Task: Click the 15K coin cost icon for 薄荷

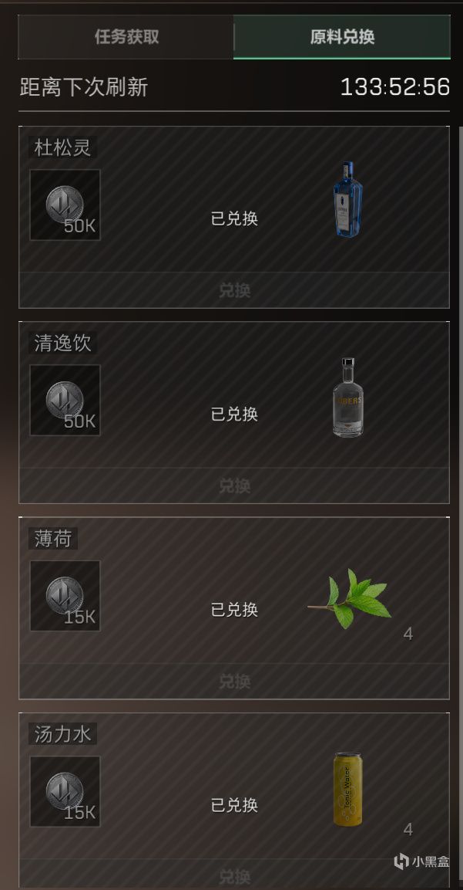Action: tap(65, 596)
